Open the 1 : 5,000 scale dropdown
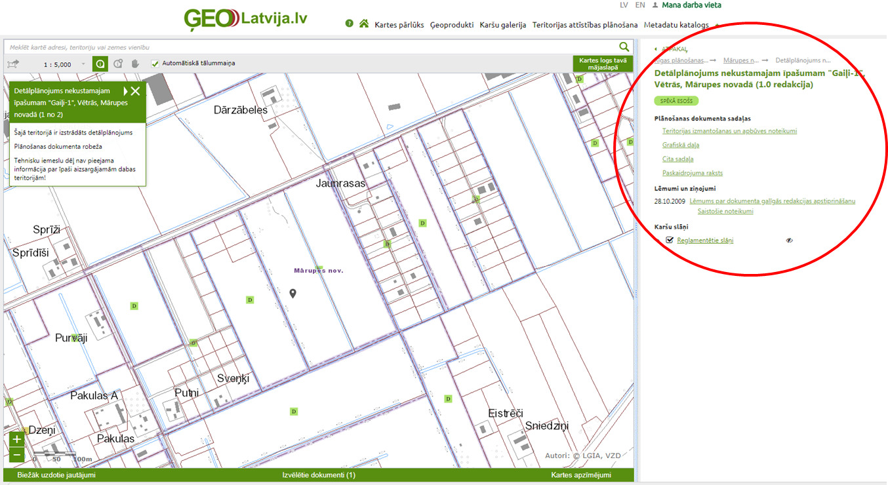Screen dimensions: 888x485 (83, 64)
